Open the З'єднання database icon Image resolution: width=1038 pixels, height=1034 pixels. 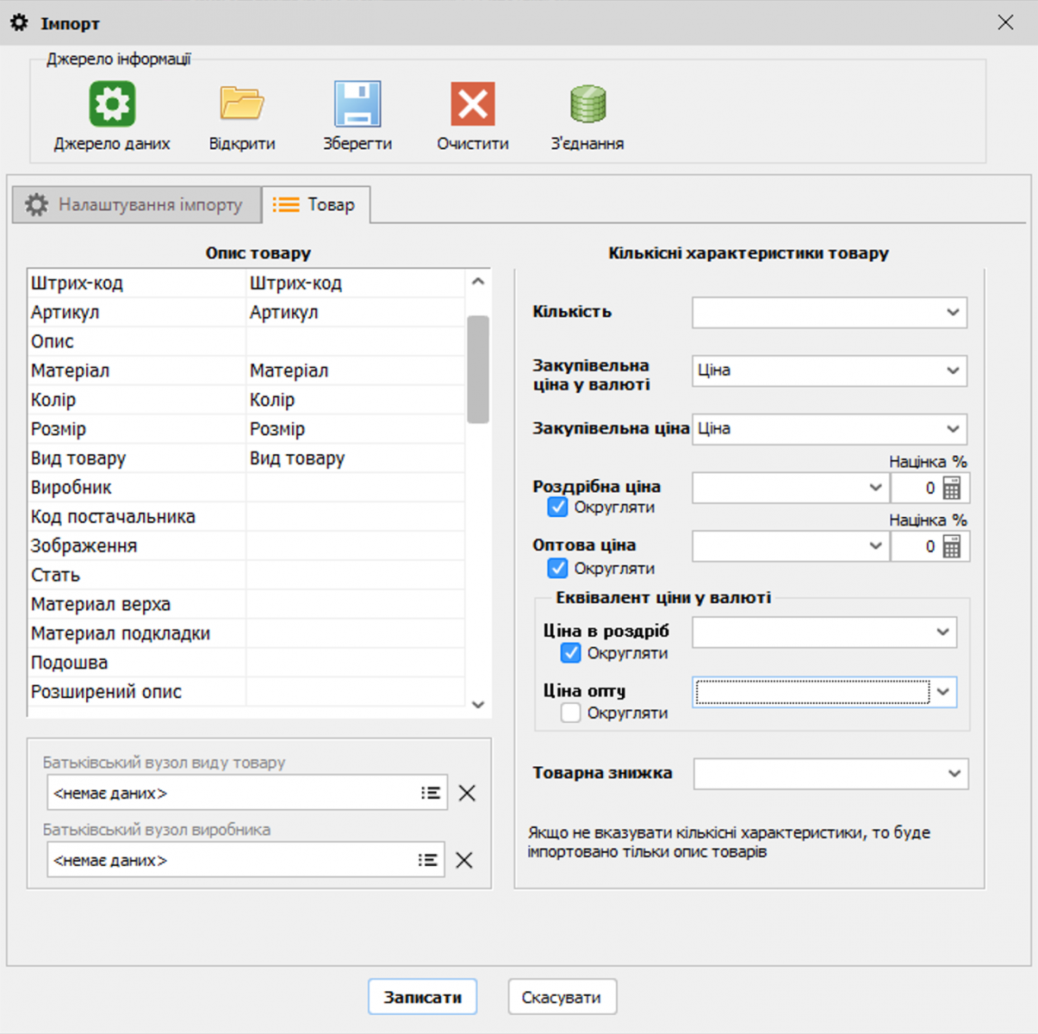(587, 104)
